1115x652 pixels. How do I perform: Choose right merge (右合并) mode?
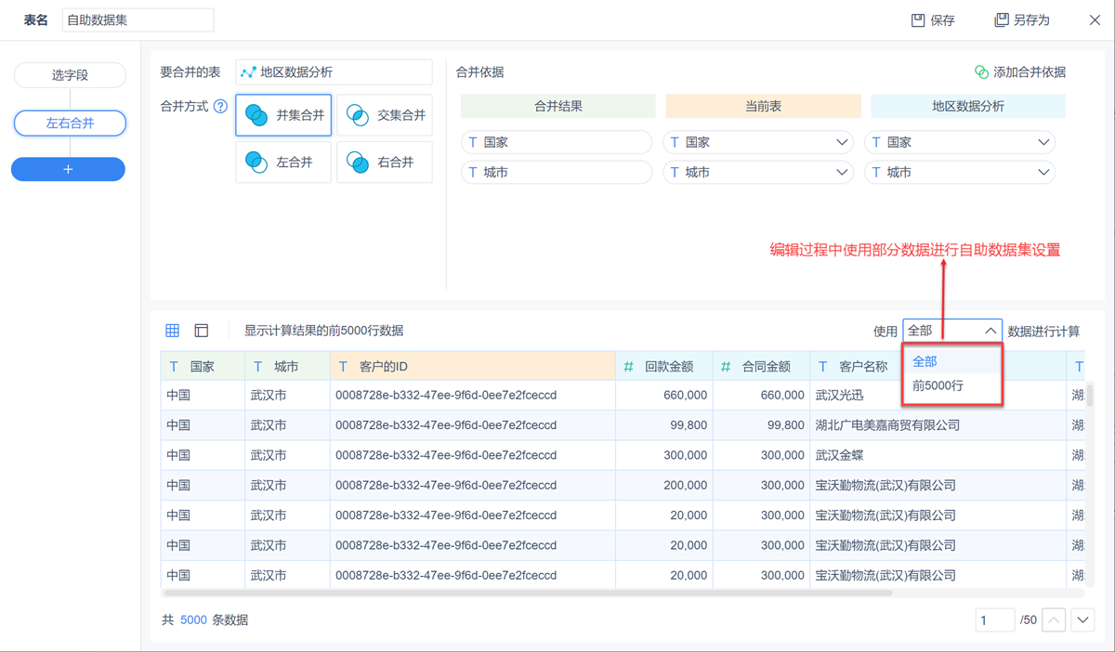click(385, 163)
